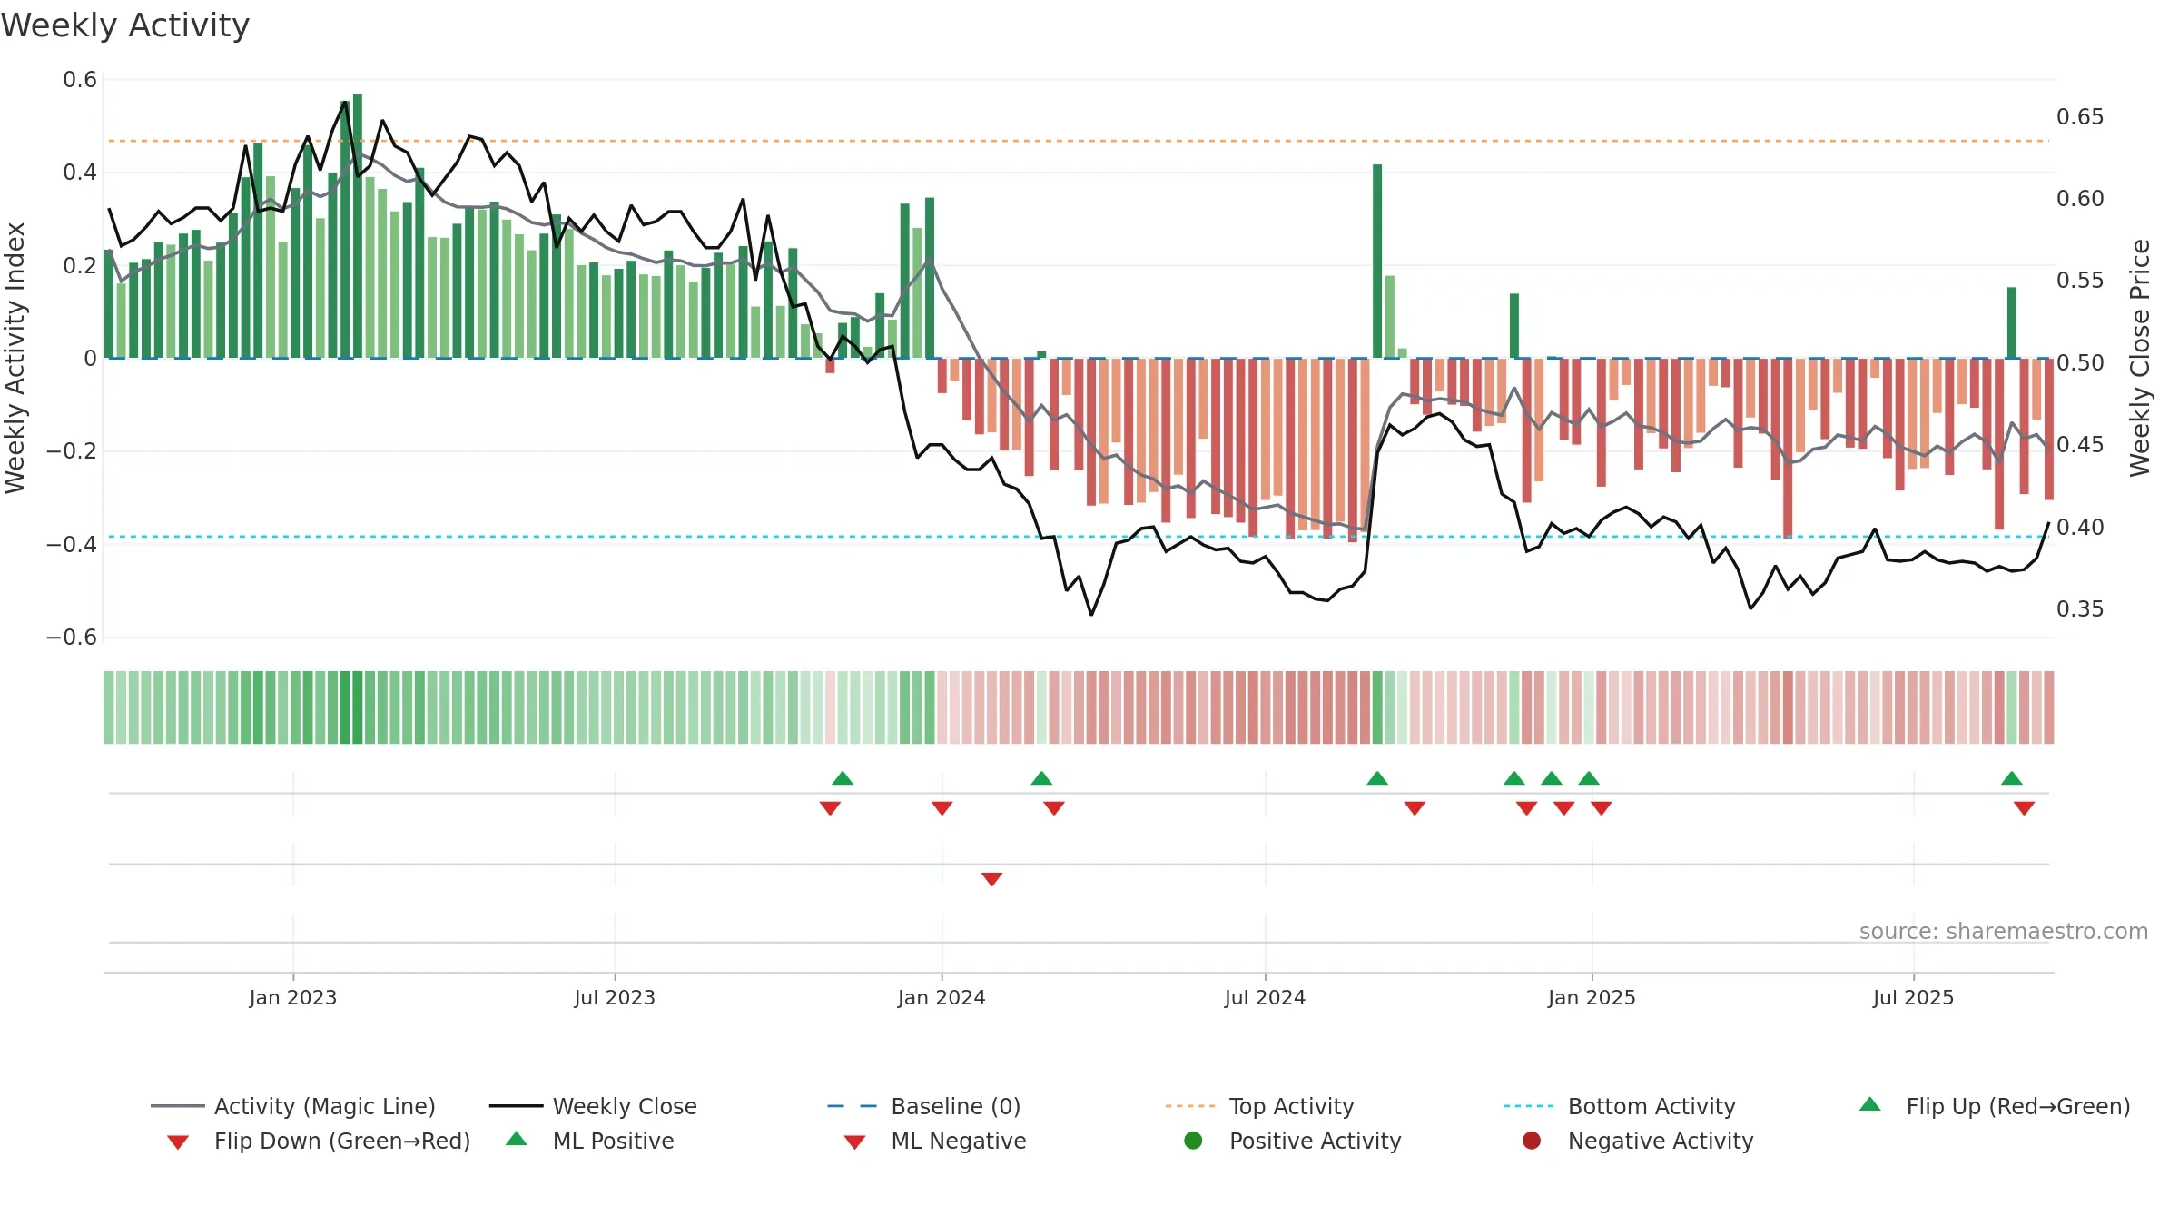Screen dimensions: 2179x1226
Task: Click the last Flip Up triangle near Sep 2025
Action: (x=2012, y=778)
